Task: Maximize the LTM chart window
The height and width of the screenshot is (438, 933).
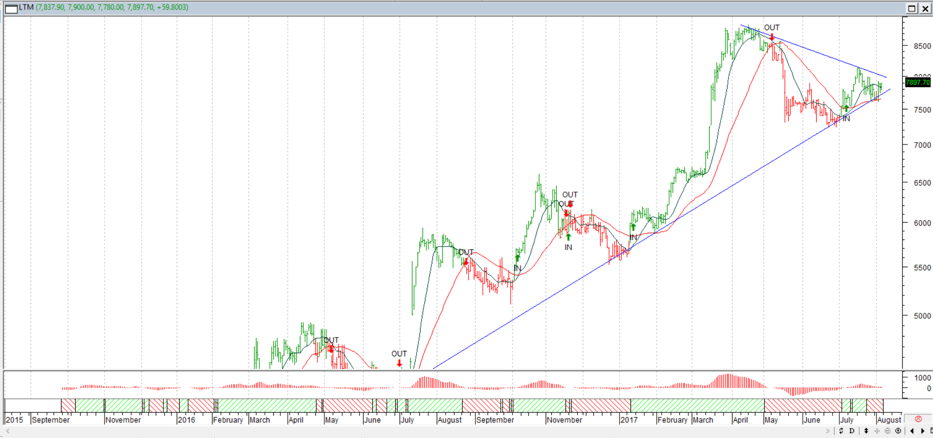Action: (x=912, y=8)
